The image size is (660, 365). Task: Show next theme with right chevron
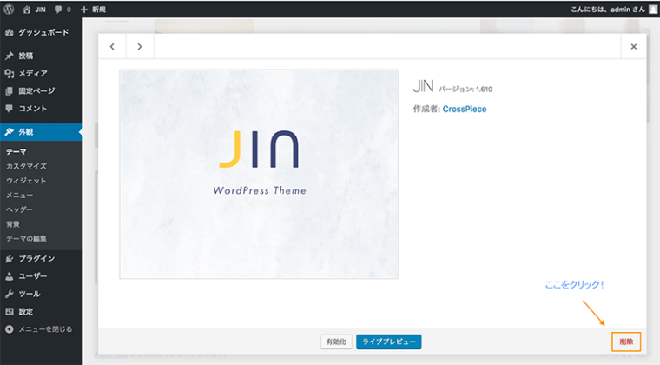pyautogui.click(x=140, y=46)
